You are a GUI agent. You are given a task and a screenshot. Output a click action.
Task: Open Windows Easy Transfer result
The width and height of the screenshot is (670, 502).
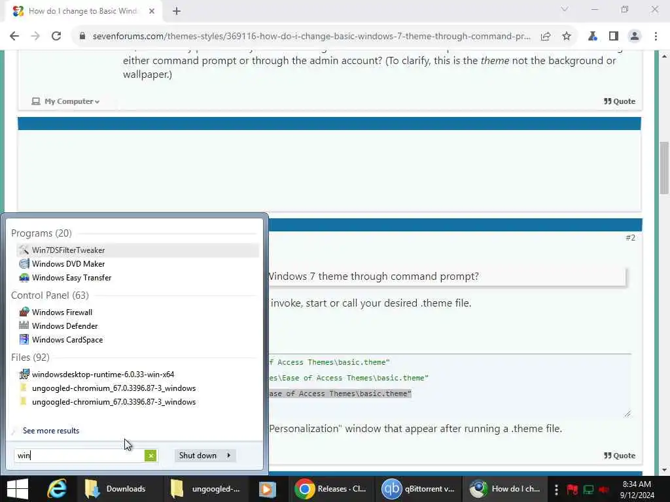[137, 277]
